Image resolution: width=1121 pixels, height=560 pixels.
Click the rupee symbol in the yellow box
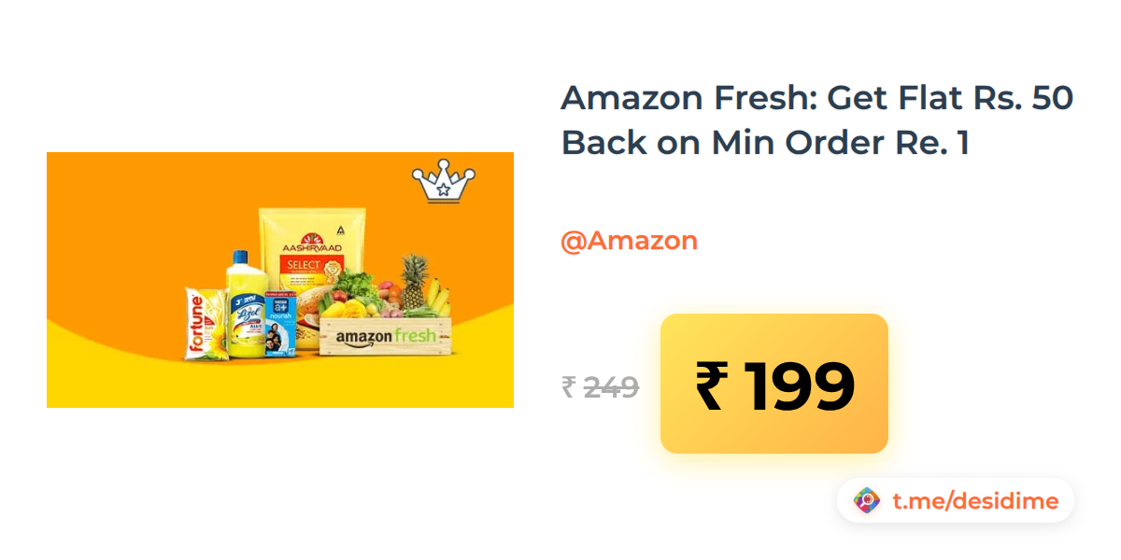tap(709, 385)
